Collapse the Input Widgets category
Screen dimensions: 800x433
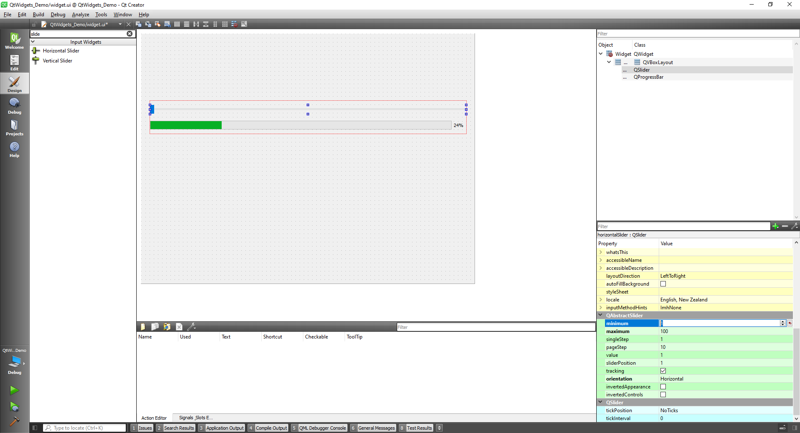[x=33, y=42]
